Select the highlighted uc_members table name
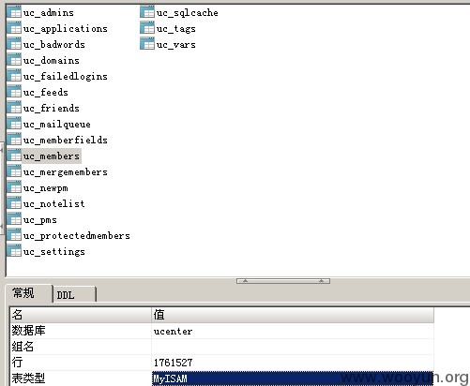This screenshot has width=470, height=386. pos(52,156)
